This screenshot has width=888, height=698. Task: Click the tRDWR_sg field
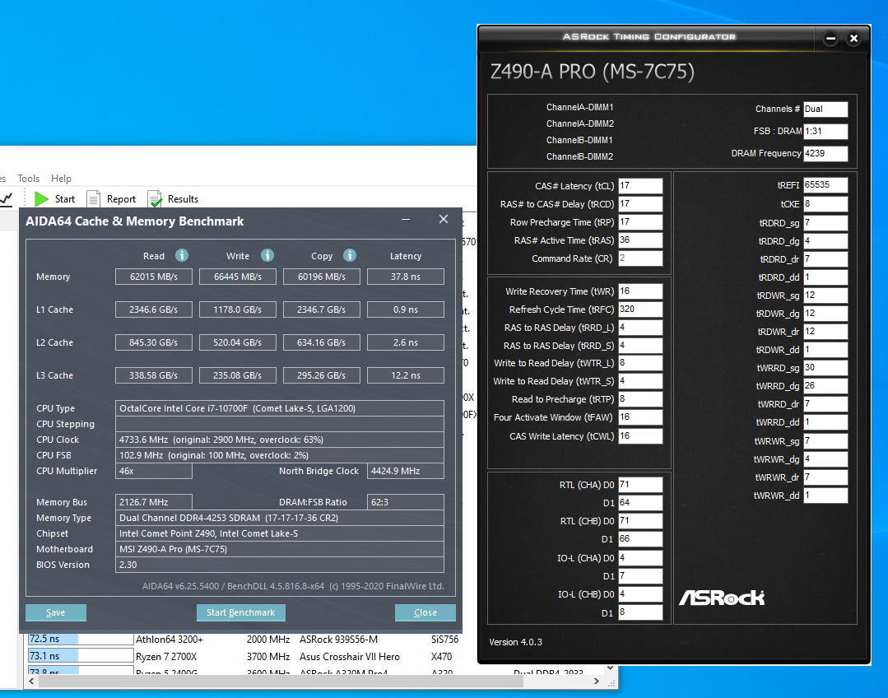click(825, 295)
